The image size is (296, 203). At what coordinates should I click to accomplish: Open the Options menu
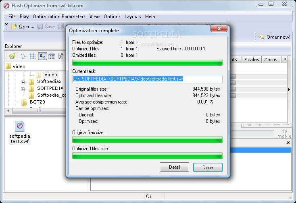point(112,17)
